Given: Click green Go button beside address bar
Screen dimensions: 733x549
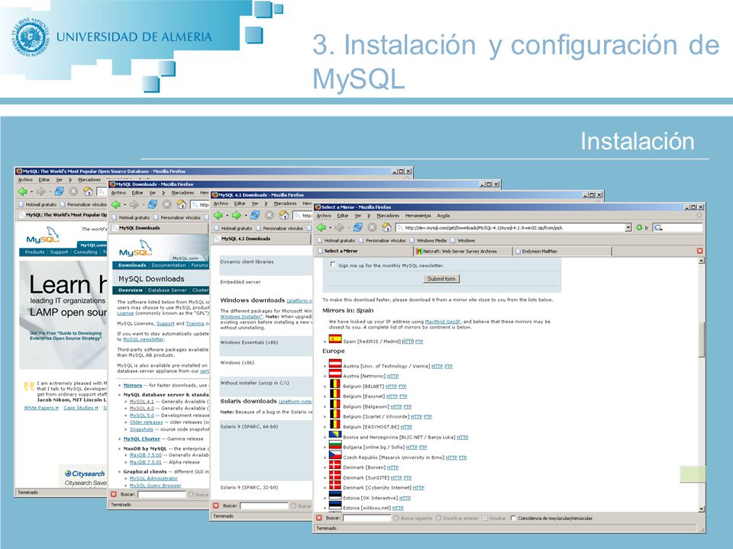Looking at the screenshot, I should (638, 228).
